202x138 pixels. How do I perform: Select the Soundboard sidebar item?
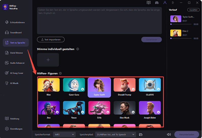click(16, 33)
